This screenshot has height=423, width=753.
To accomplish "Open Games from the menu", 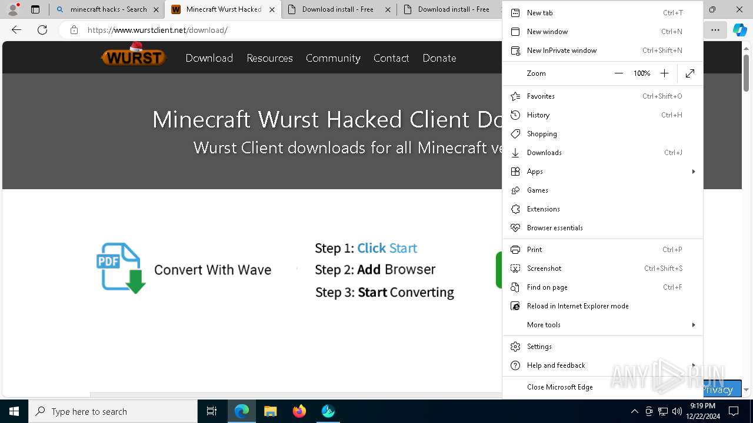I will (x=602, y=190).
